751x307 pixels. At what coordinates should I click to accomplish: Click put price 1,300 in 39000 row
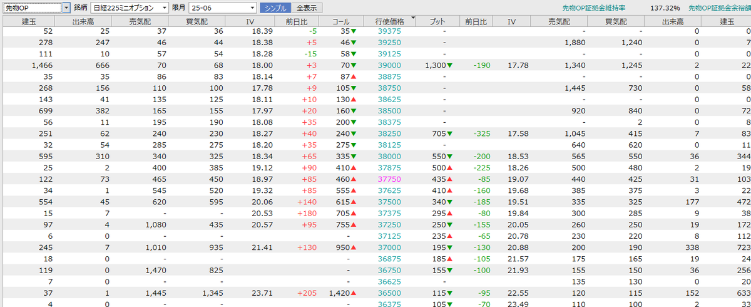(x=436, y=65)
